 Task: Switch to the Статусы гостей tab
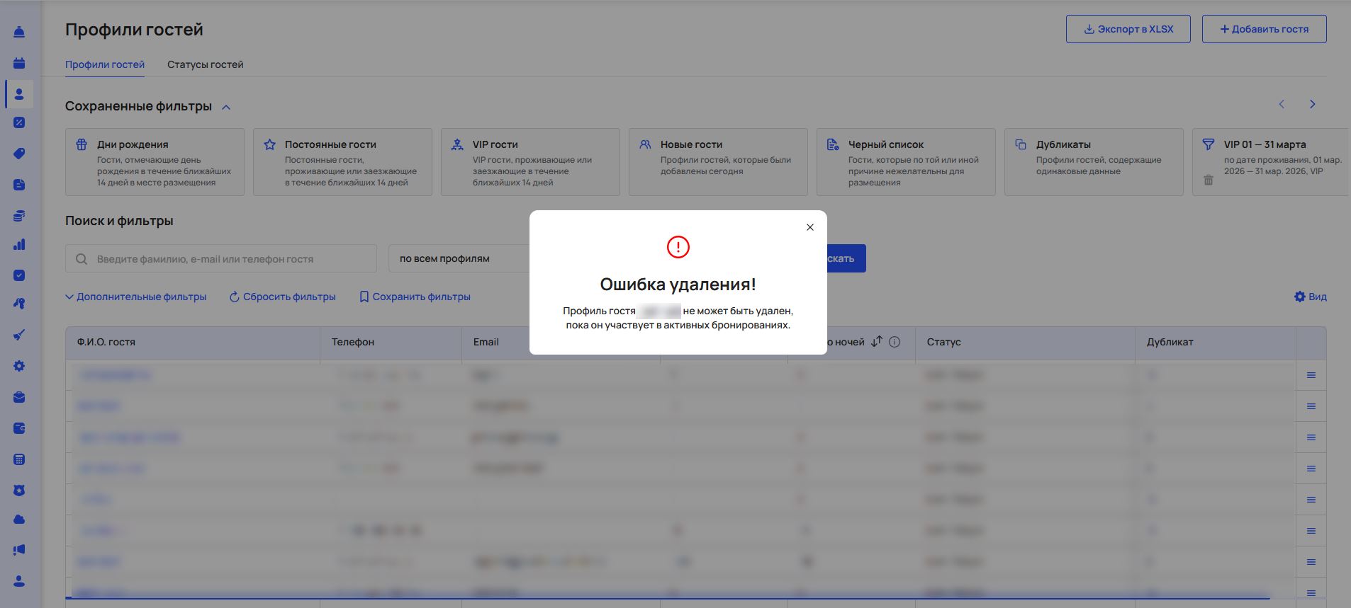pyautogui.click(x=205, y=64)
